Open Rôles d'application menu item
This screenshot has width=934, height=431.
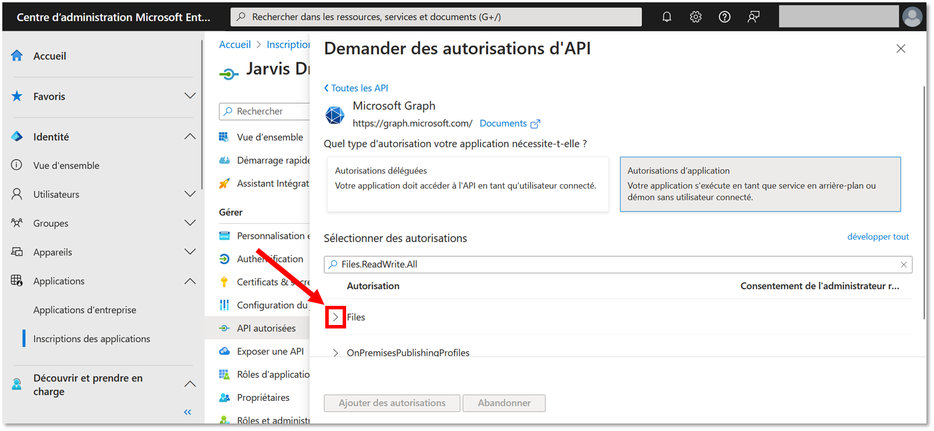coord(273,375)
